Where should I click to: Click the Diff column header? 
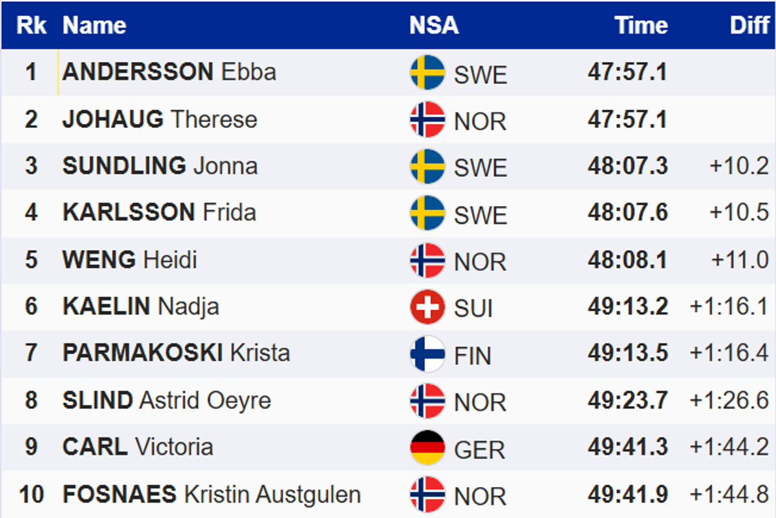749,25
